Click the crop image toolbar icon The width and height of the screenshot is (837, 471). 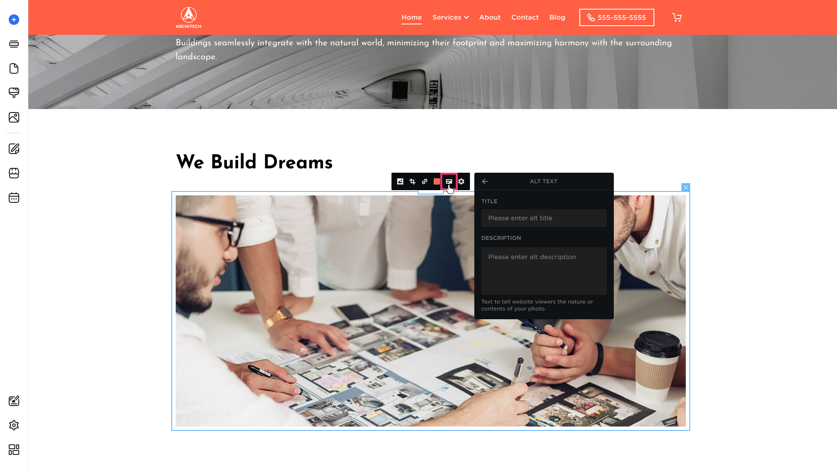412,181
